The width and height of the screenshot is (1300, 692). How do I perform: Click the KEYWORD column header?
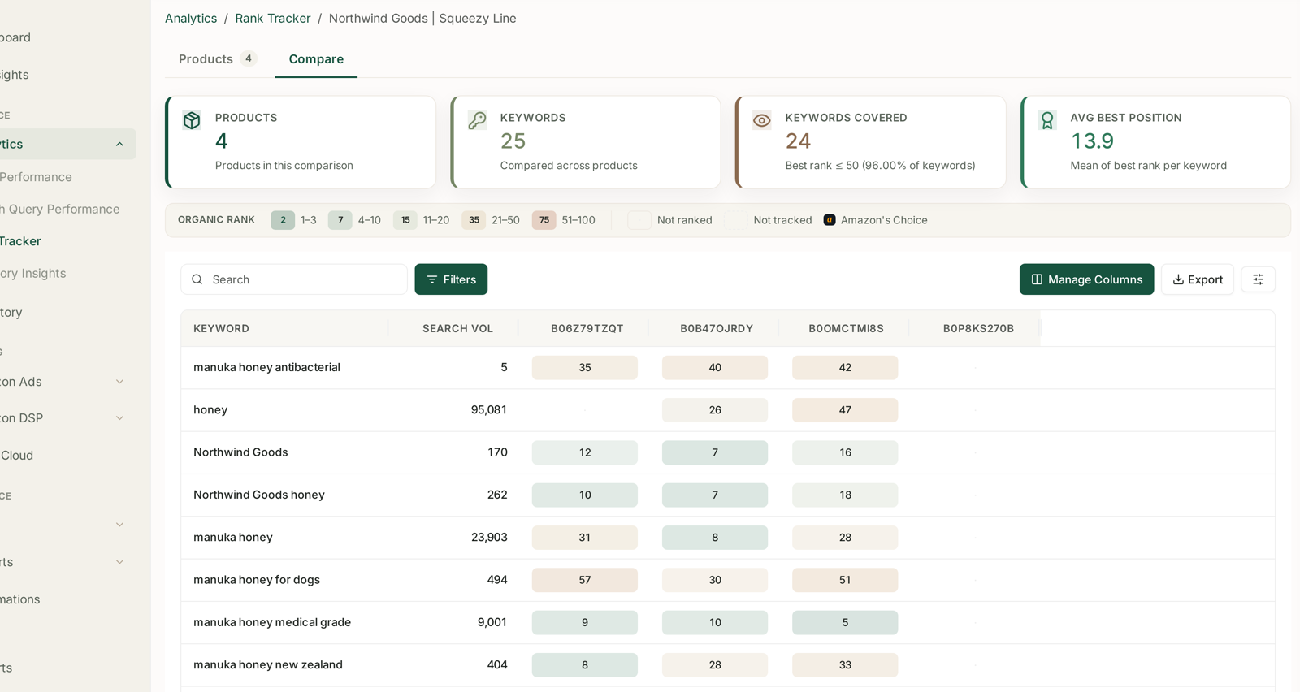click(x=221, y=329)
